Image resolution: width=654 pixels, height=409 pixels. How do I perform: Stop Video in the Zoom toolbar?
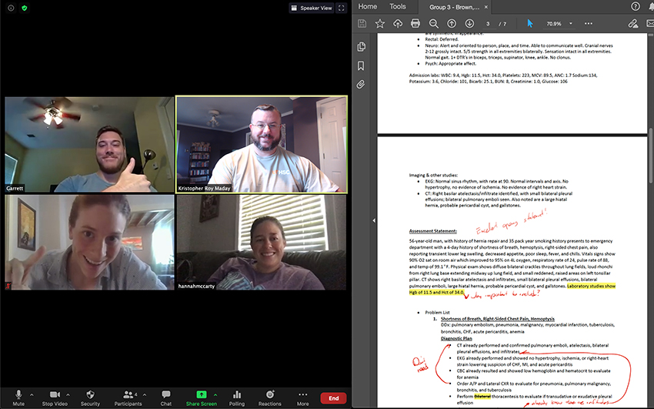pos(55,397)
